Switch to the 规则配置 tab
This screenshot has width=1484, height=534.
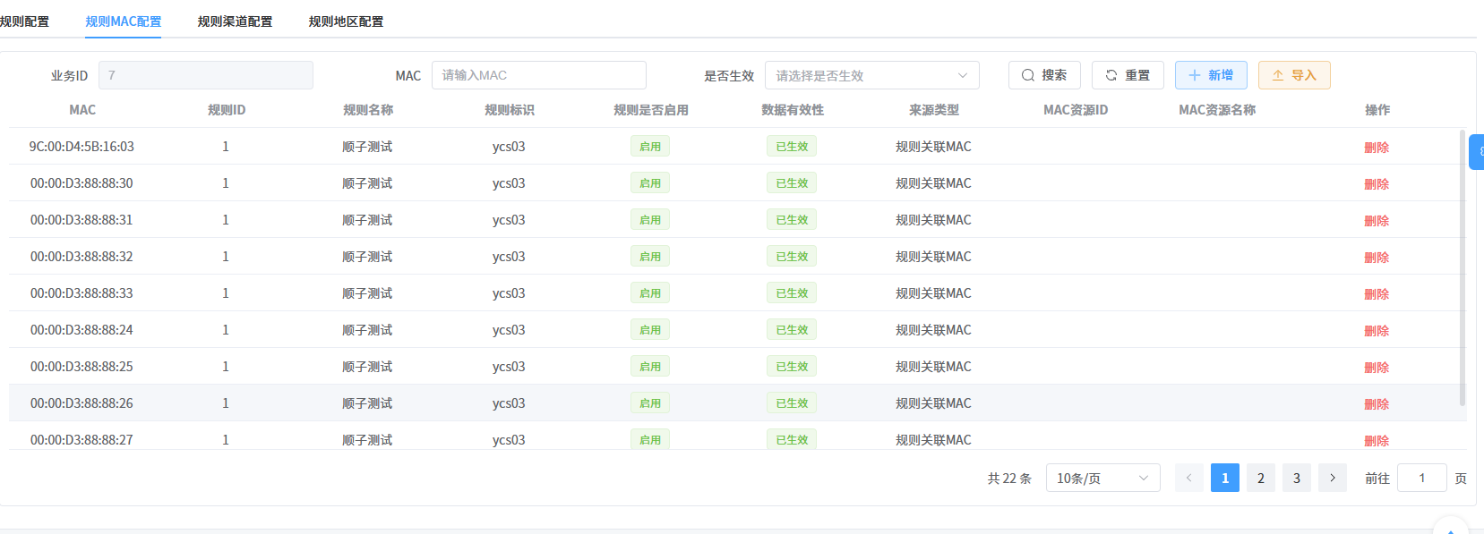coord(24,21)
